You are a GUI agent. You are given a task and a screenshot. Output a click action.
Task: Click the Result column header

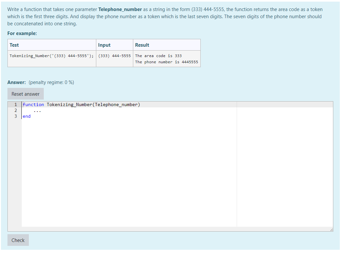tap(143, 45)
